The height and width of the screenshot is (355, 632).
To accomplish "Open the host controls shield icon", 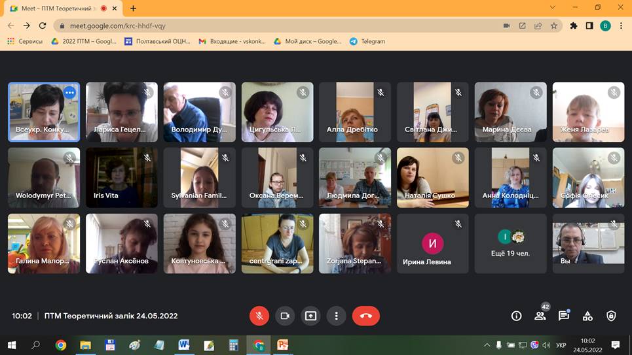I will tap(611, 316).
